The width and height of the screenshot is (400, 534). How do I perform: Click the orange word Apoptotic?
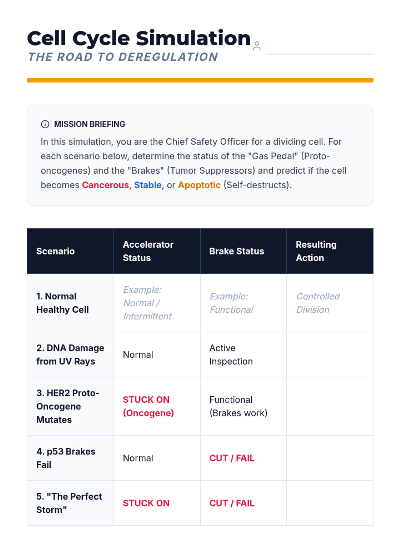pyautogui.click(x=199, y=185)
